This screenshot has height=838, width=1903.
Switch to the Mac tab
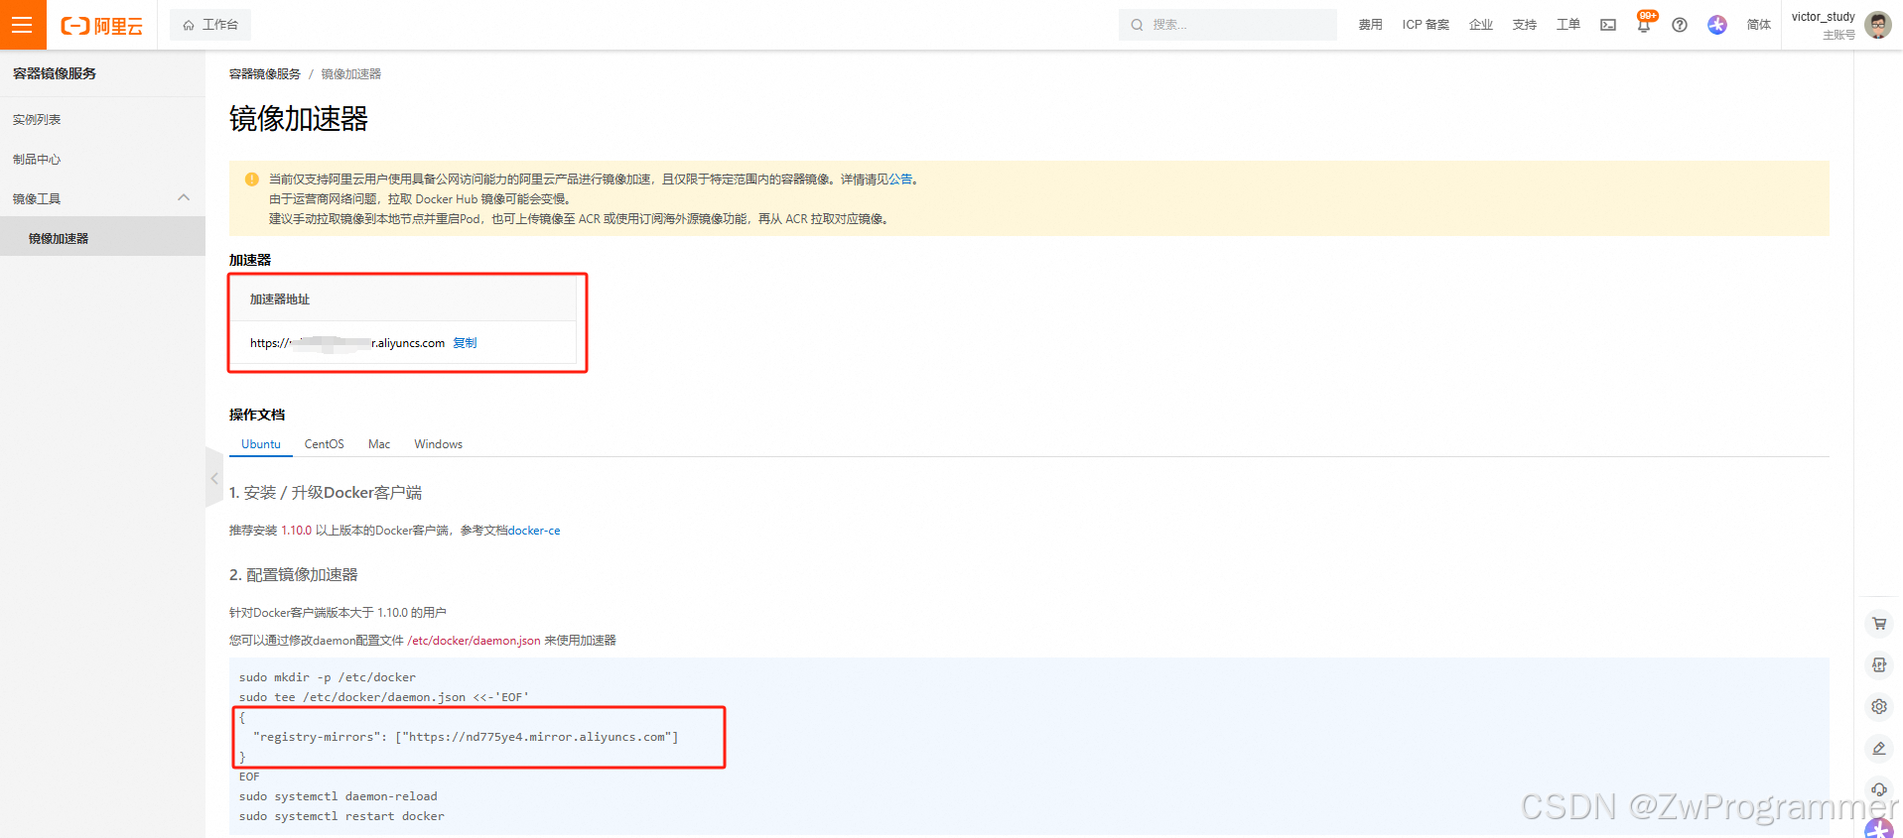[379, 444]
